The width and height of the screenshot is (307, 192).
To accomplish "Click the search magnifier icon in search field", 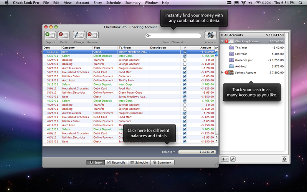I will [x=148, y=36].
